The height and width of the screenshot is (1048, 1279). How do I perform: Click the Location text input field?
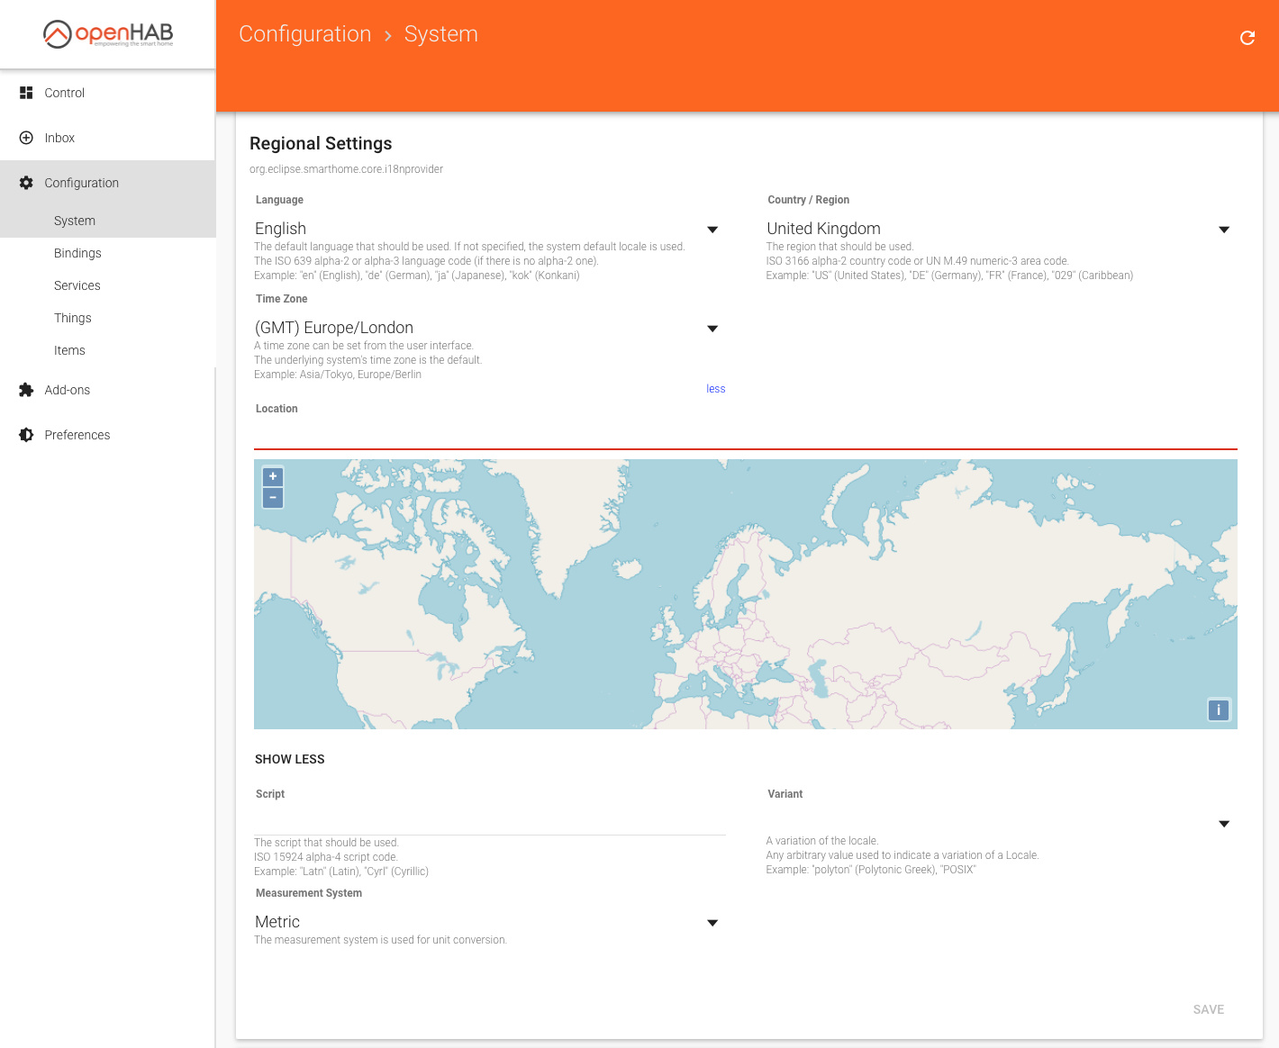(x=745, y=436)
